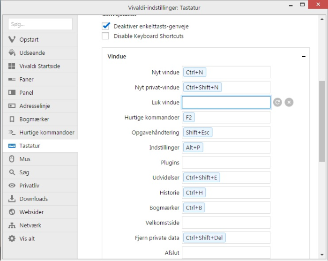The width and height of the screenshot is (328, 261).
Task: Go to the Faner settings
Action: [x=40, y=79]
